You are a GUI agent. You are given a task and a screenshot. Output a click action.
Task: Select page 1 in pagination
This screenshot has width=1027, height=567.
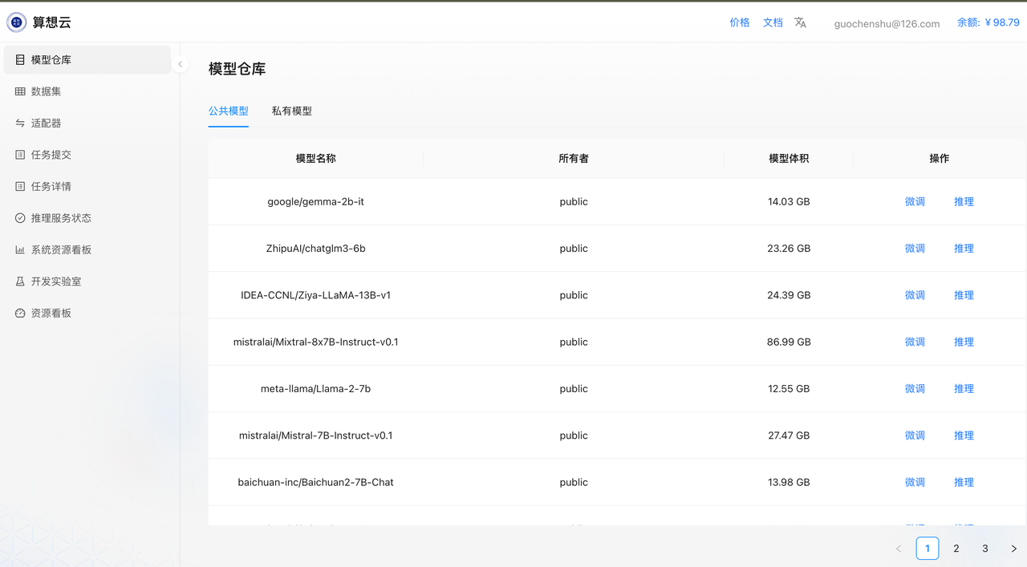click(928, 549)
